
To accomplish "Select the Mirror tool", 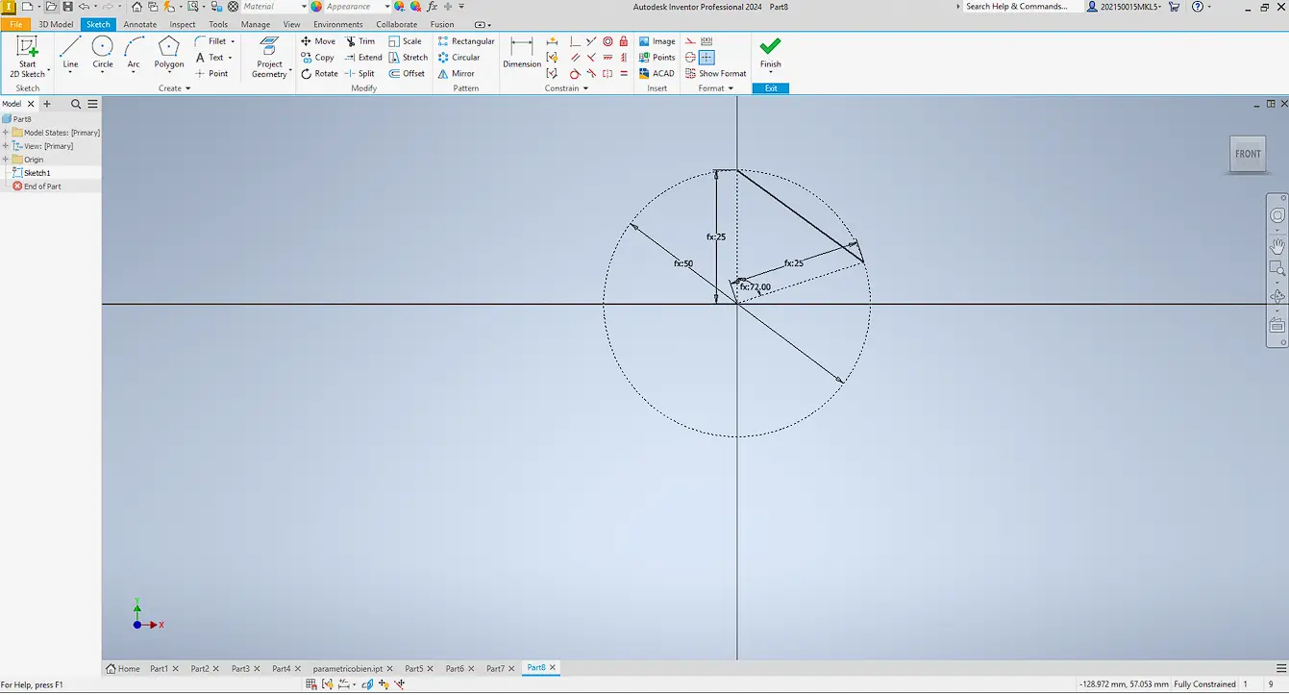I will tap(458, 73).
